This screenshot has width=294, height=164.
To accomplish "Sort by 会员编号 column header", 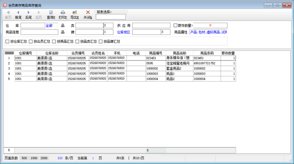I will point(78,53).
